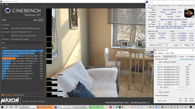
Task: Launch Chrome from the taskbar
Action: [x=16, y=107]
